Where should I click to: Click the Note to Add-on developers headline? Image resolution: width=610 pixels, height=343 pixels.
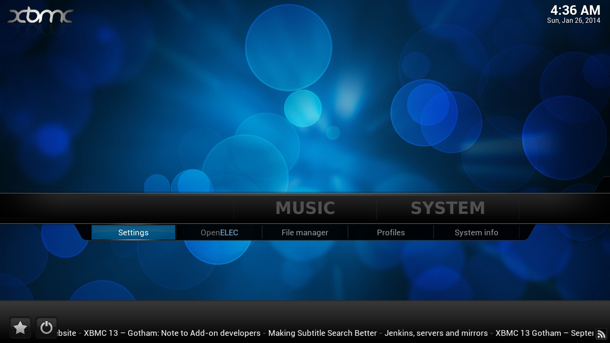pos(172,333)
